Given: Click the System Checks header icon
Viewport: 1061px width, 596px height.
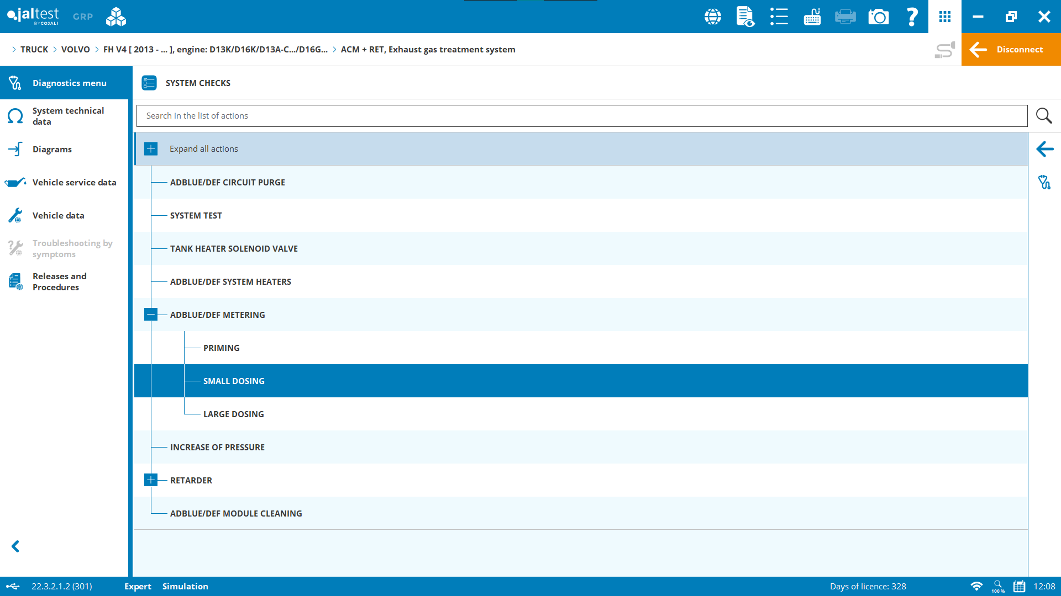Looking at the screenshot, I should 149,83.
